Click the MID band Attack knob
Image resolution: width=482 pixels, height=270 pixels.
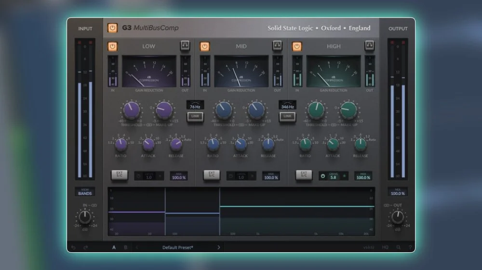point(241,144)
